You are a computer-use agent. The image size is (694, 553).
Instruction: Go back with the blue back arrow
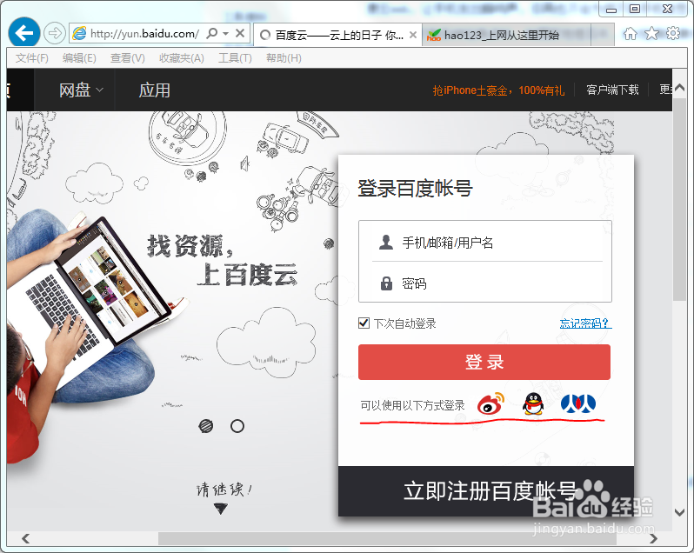point(23,32)
